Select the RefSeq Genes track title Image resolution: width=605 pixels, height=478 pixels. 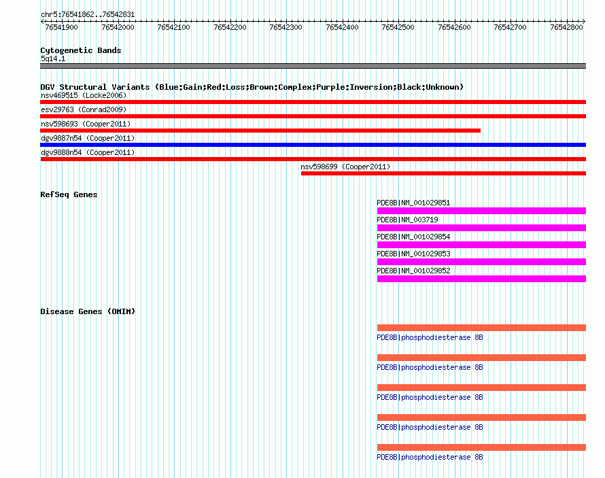(x=69, y=194)
